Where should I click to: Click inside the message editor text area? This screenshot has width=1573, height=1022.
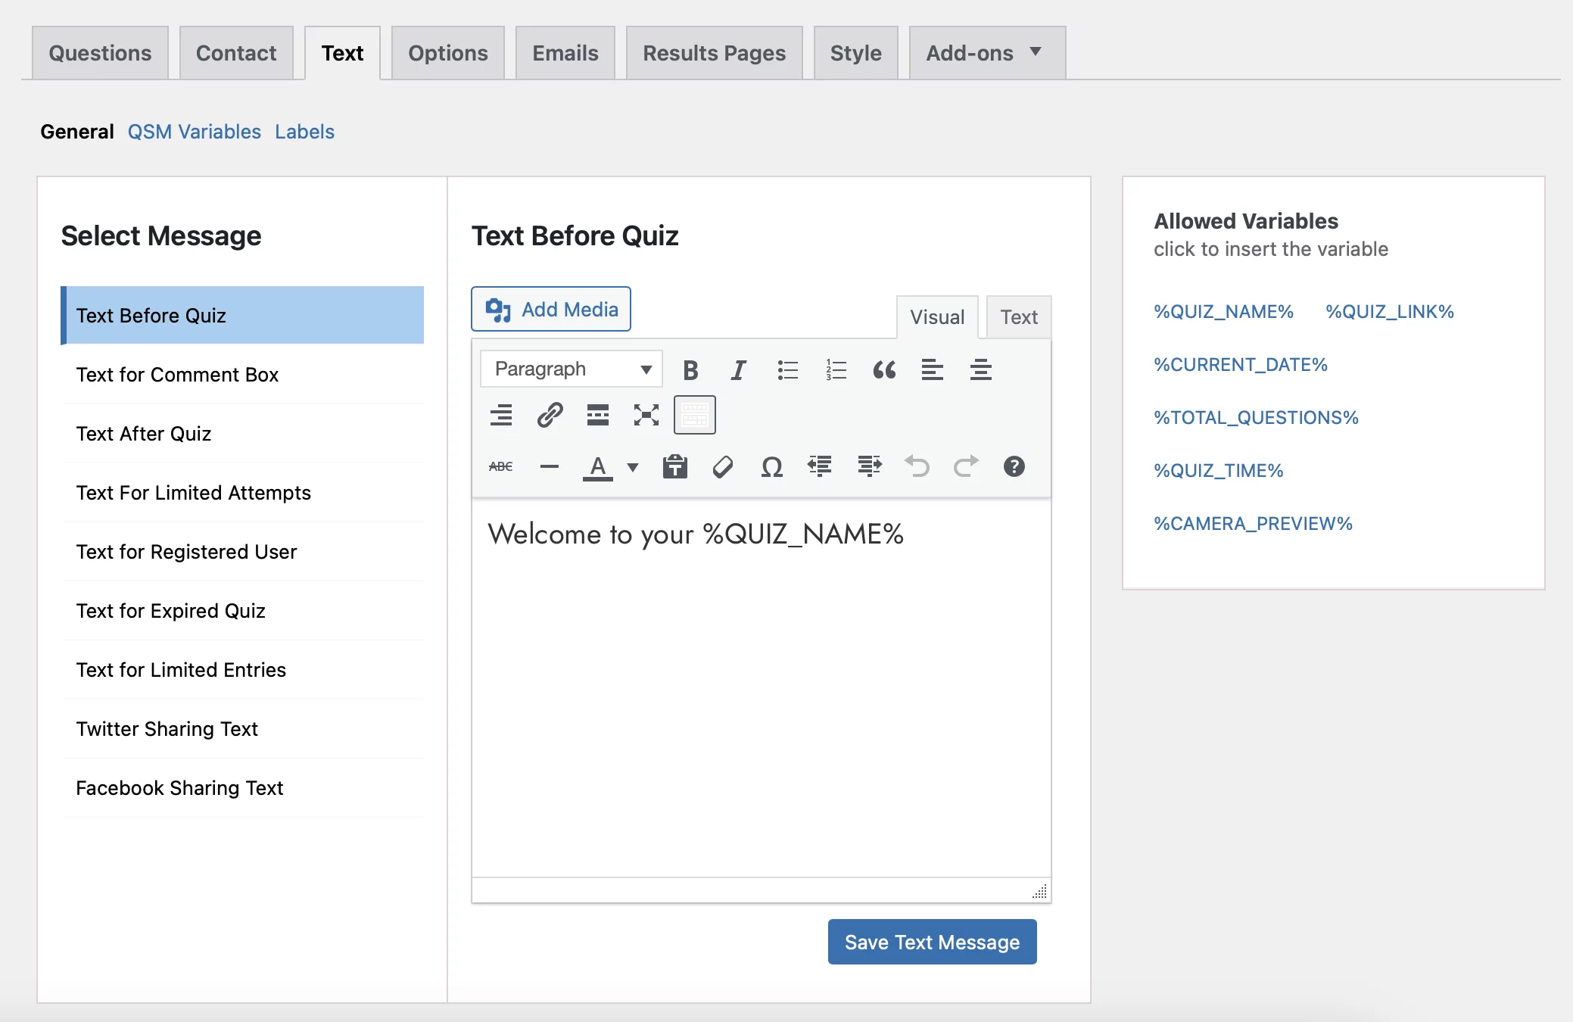[762, 689]
